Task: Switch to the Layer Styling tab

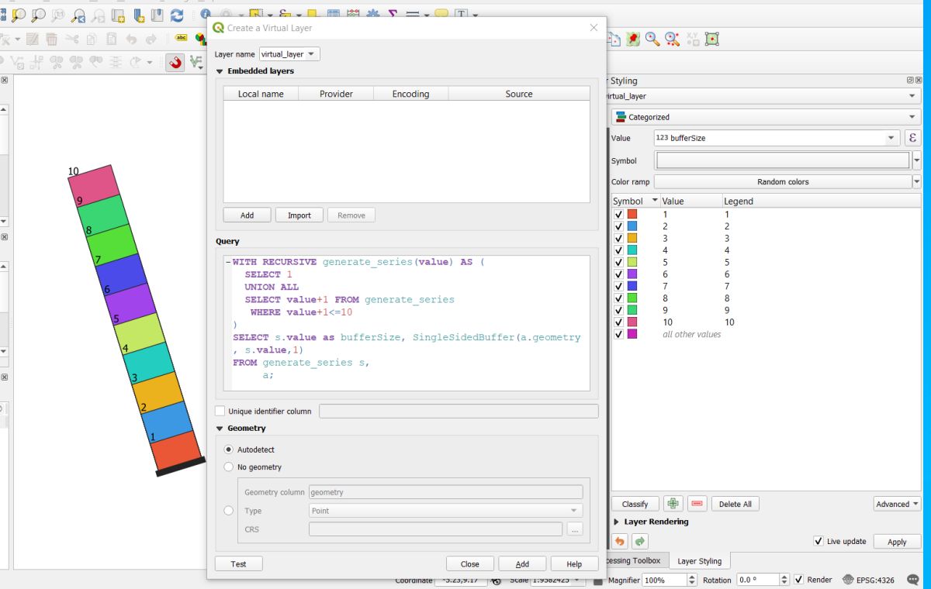Action: point(699,561)
